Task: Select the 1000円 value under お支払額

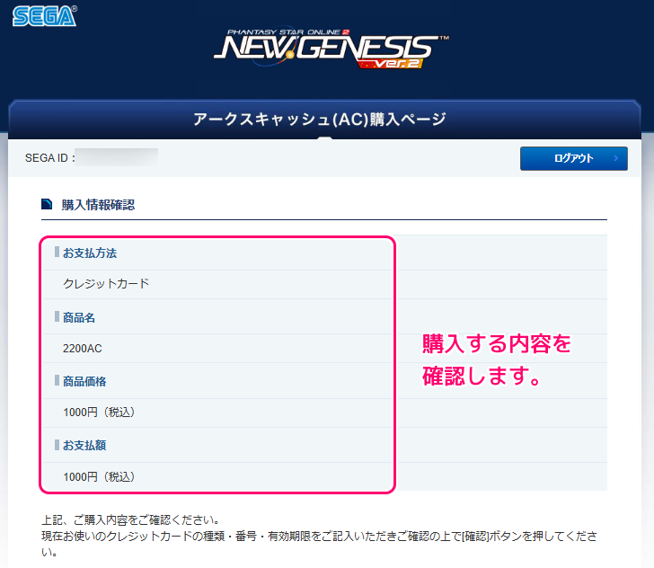Action: pyautogui.click(x=99, y=476)
